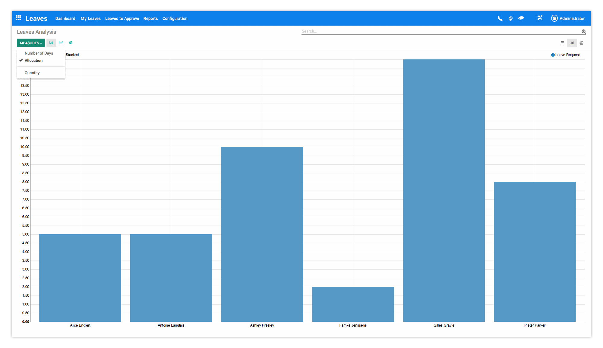Switch to pie chart mode

point(71,43)
